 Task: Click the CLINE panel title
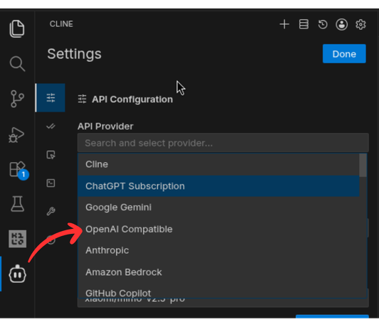coord(61,24)
